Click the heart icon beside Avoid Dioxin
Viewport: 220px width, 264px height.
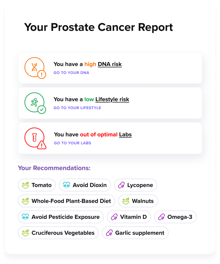pyautogui.click(x=66, y=185)
